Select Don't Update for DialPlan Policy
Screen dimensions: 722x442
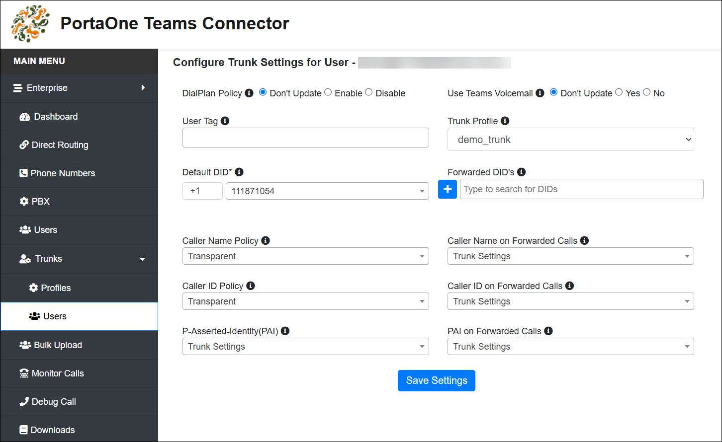263,92
